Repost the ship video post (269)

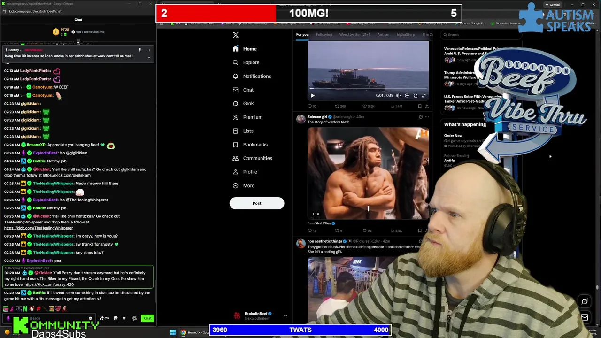tap(340, 106)
